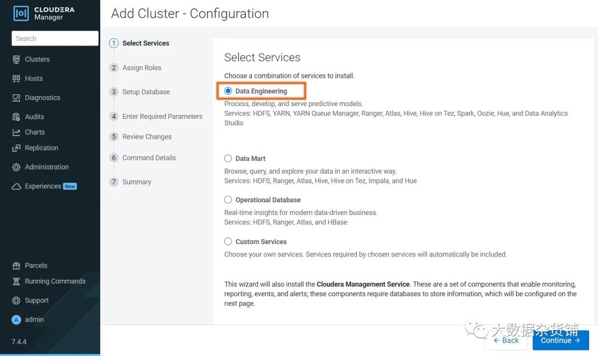Click the Charts icon in sidebar
Image resolution: width=598 pixels, height=356 pixels.
coord(16,132)
